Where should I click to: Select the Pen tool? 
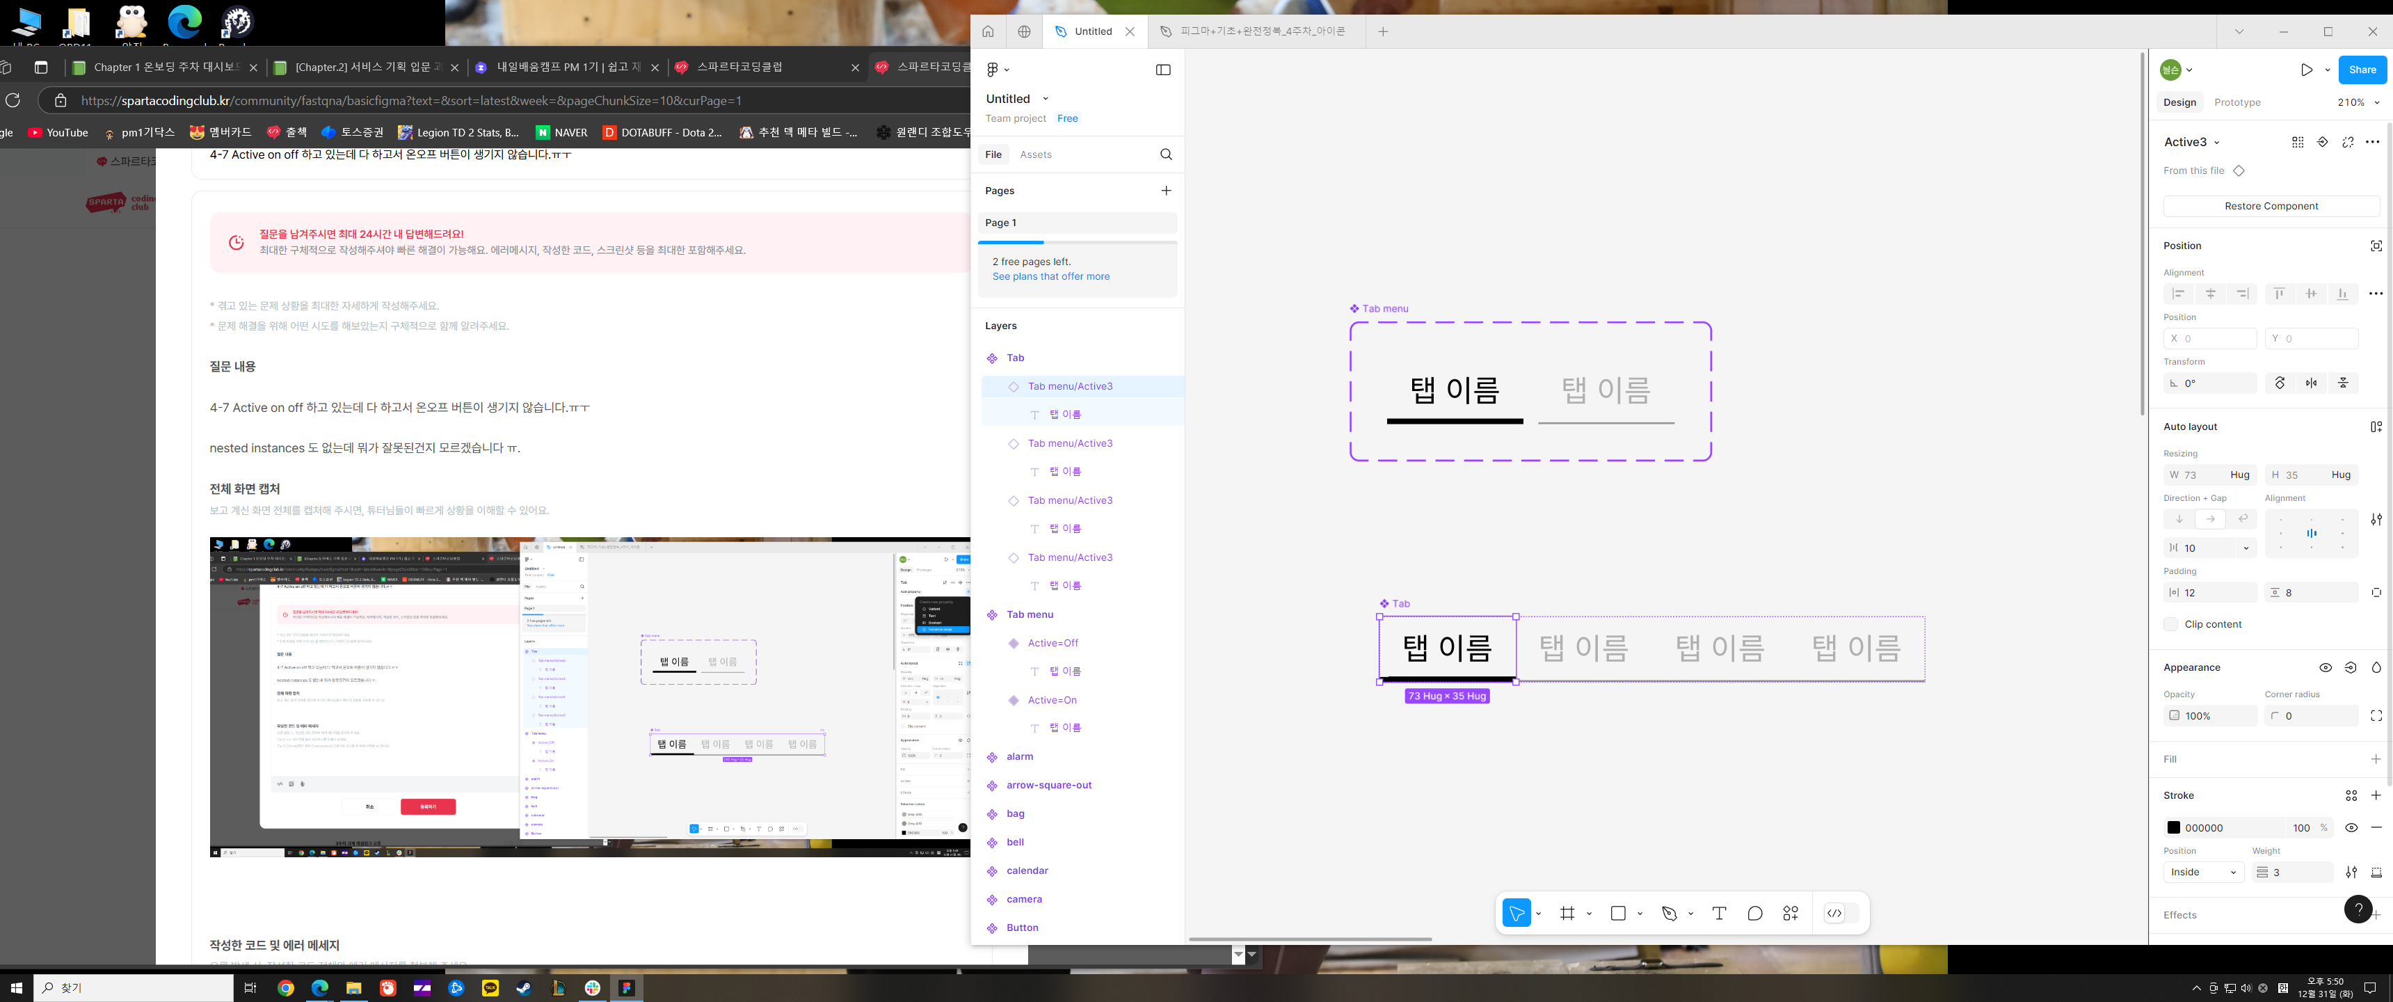[1670, 914]
